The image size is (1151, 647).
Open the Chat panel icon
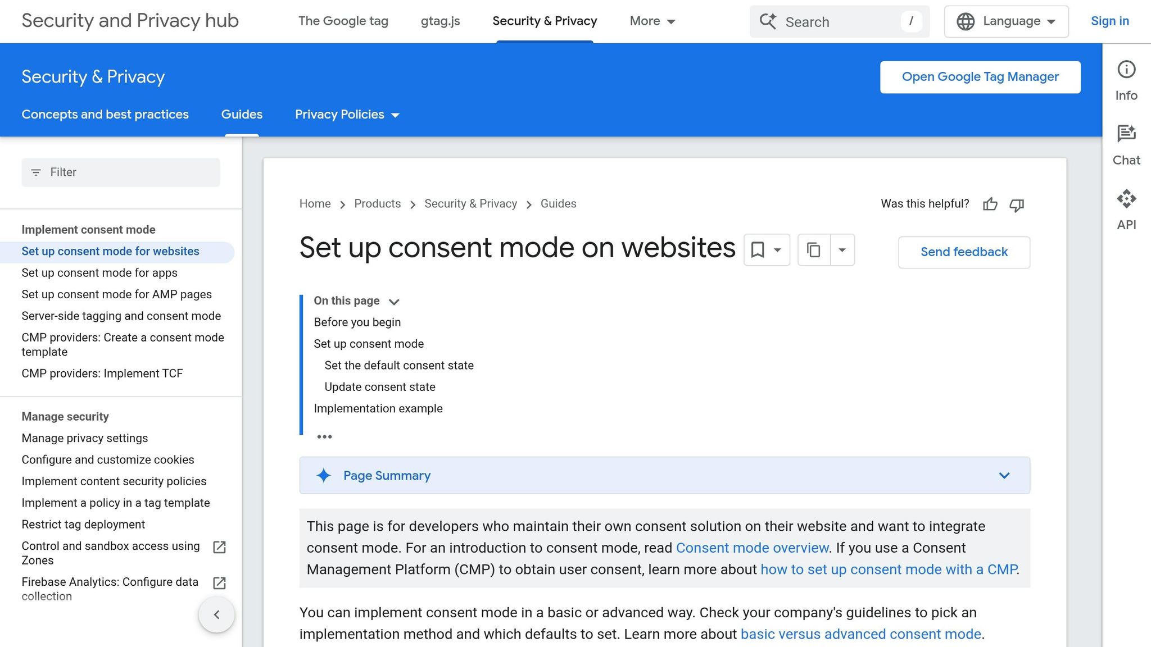coord(1126,134)
